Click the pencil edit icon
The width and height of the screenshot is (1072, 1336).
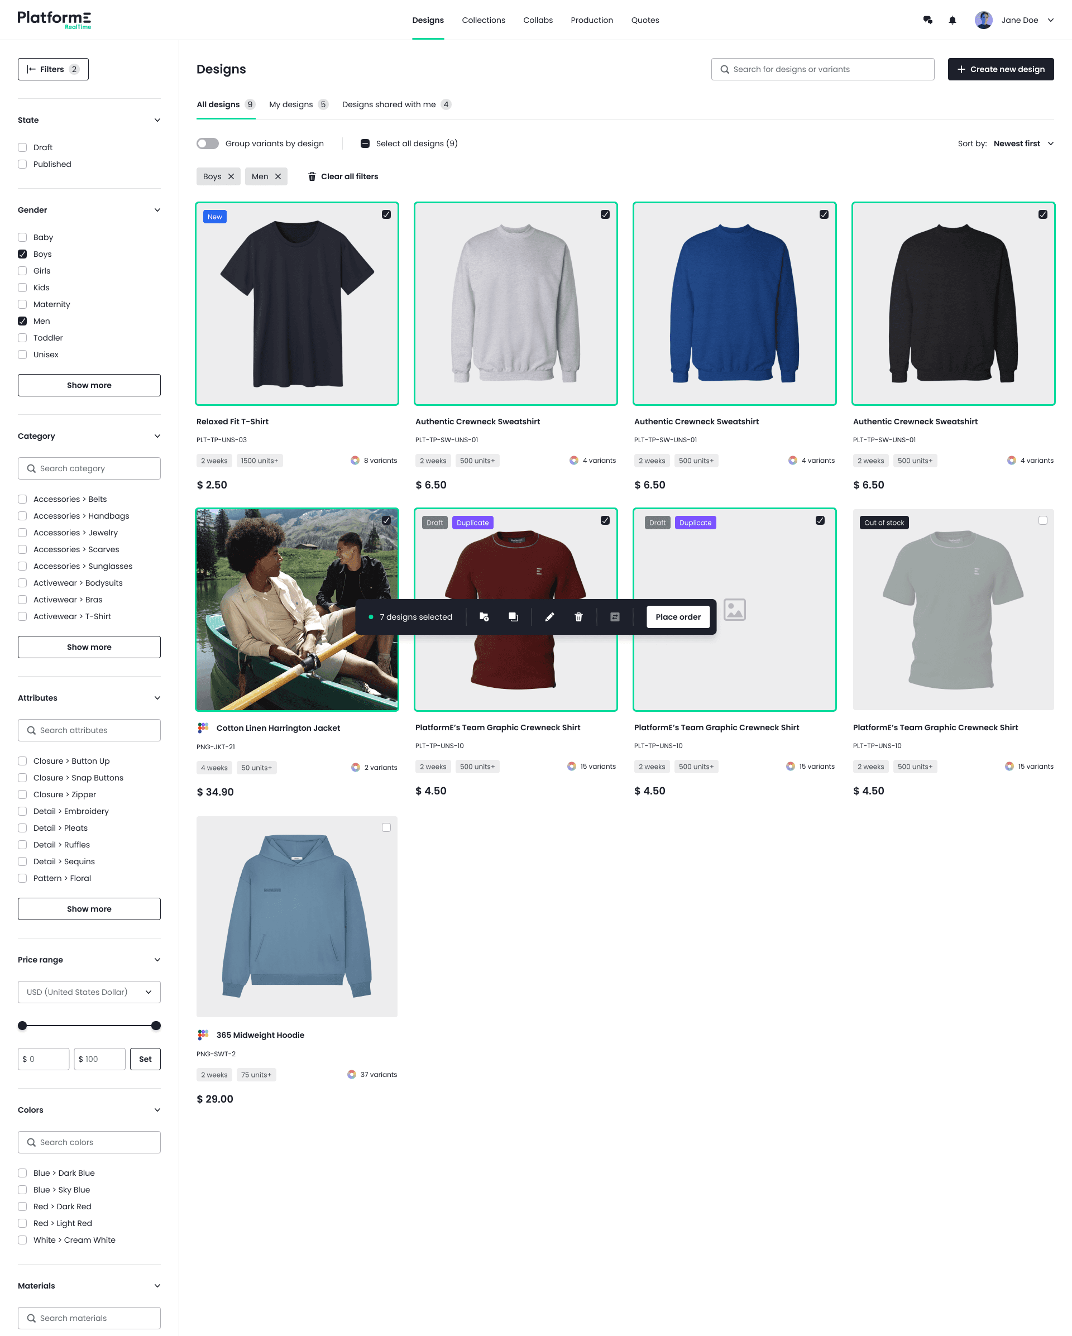click(549, 616)
